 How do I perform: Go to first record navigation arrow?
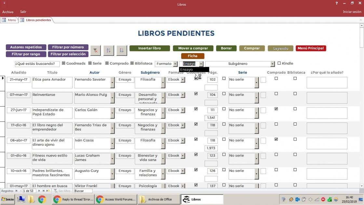[16, 191]
